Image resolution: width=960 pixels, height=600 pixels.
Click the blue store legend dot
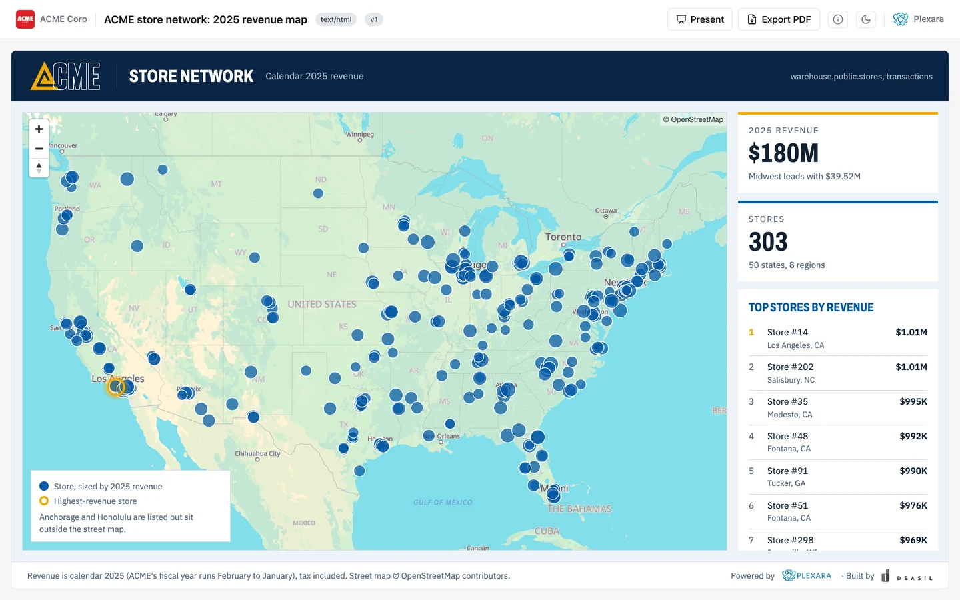(44, 486)
